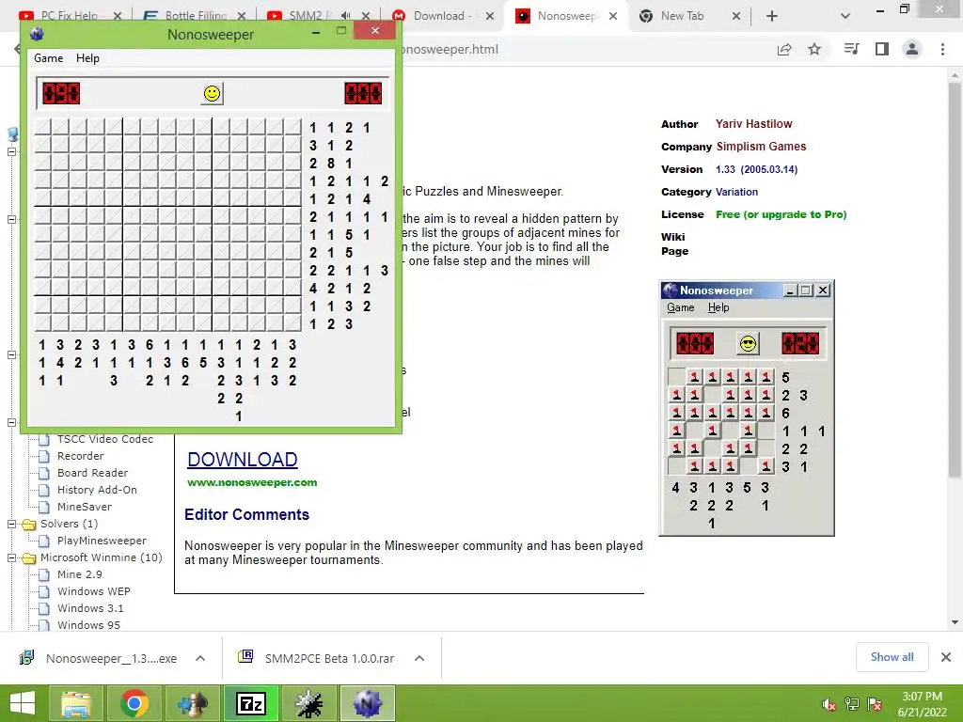
Task: Select PlayMinesweeper tree item
Action: (x=102, y=541)
